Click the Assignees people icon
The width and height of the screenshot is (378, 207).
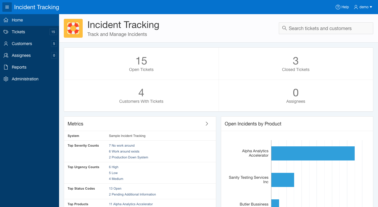[x=6, y=55]
